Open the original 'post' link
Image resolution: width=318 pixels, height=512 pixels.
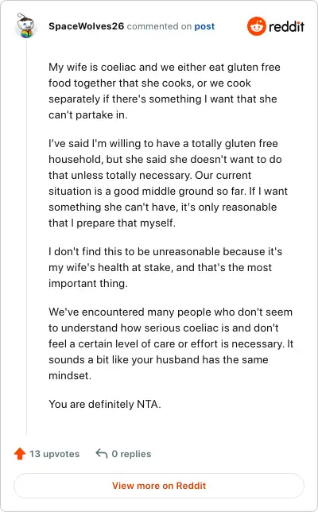pos(204,26)
